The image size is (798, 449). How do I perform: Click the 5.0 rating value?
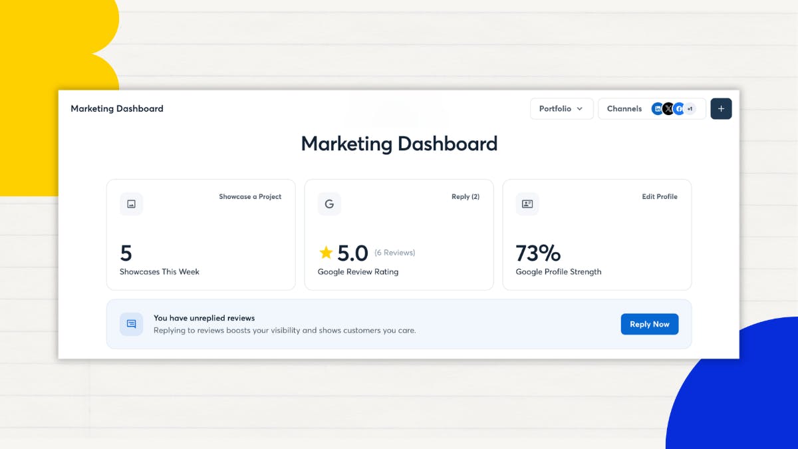tap(352, 253)
